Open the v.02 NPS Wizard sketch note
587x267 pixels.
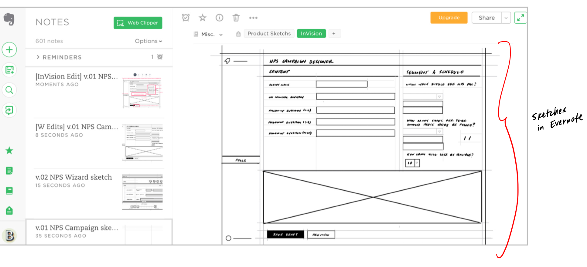coord(73,177)
